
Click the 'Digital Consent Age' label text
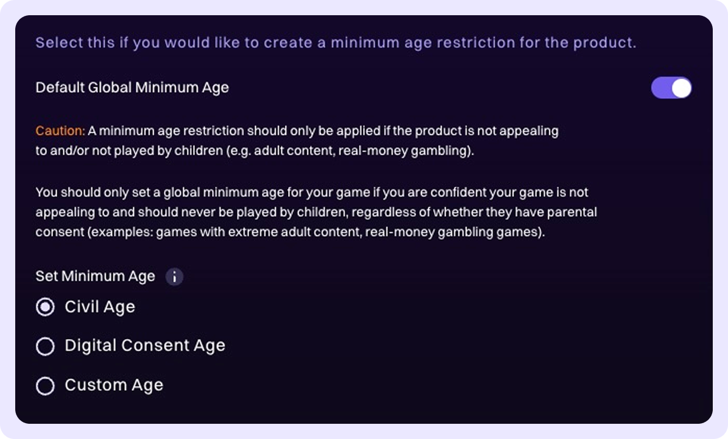(x=145, y=346)
